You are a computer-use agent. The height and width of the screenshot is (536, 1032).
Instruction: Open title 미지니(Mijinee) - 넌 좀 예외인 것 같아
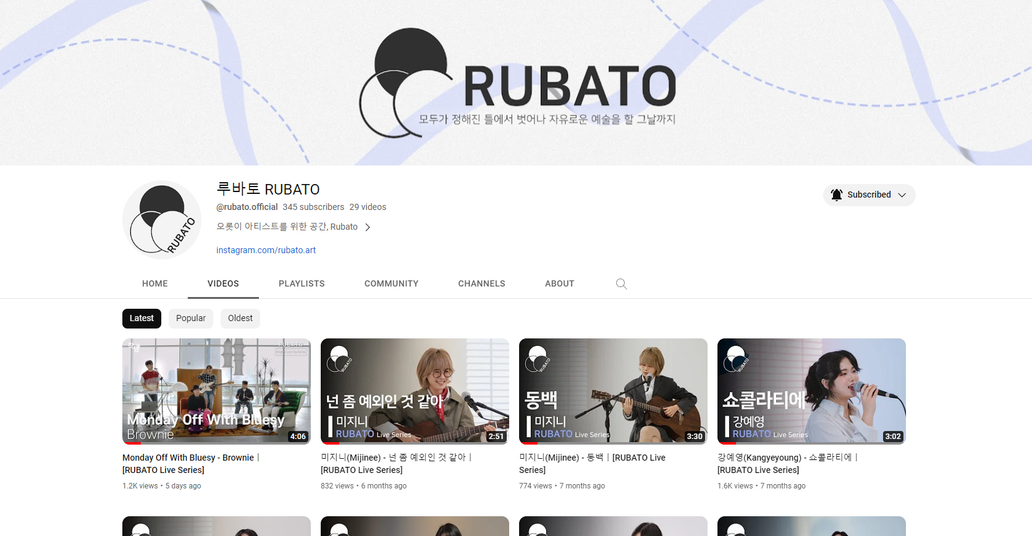tap(396, 464)
